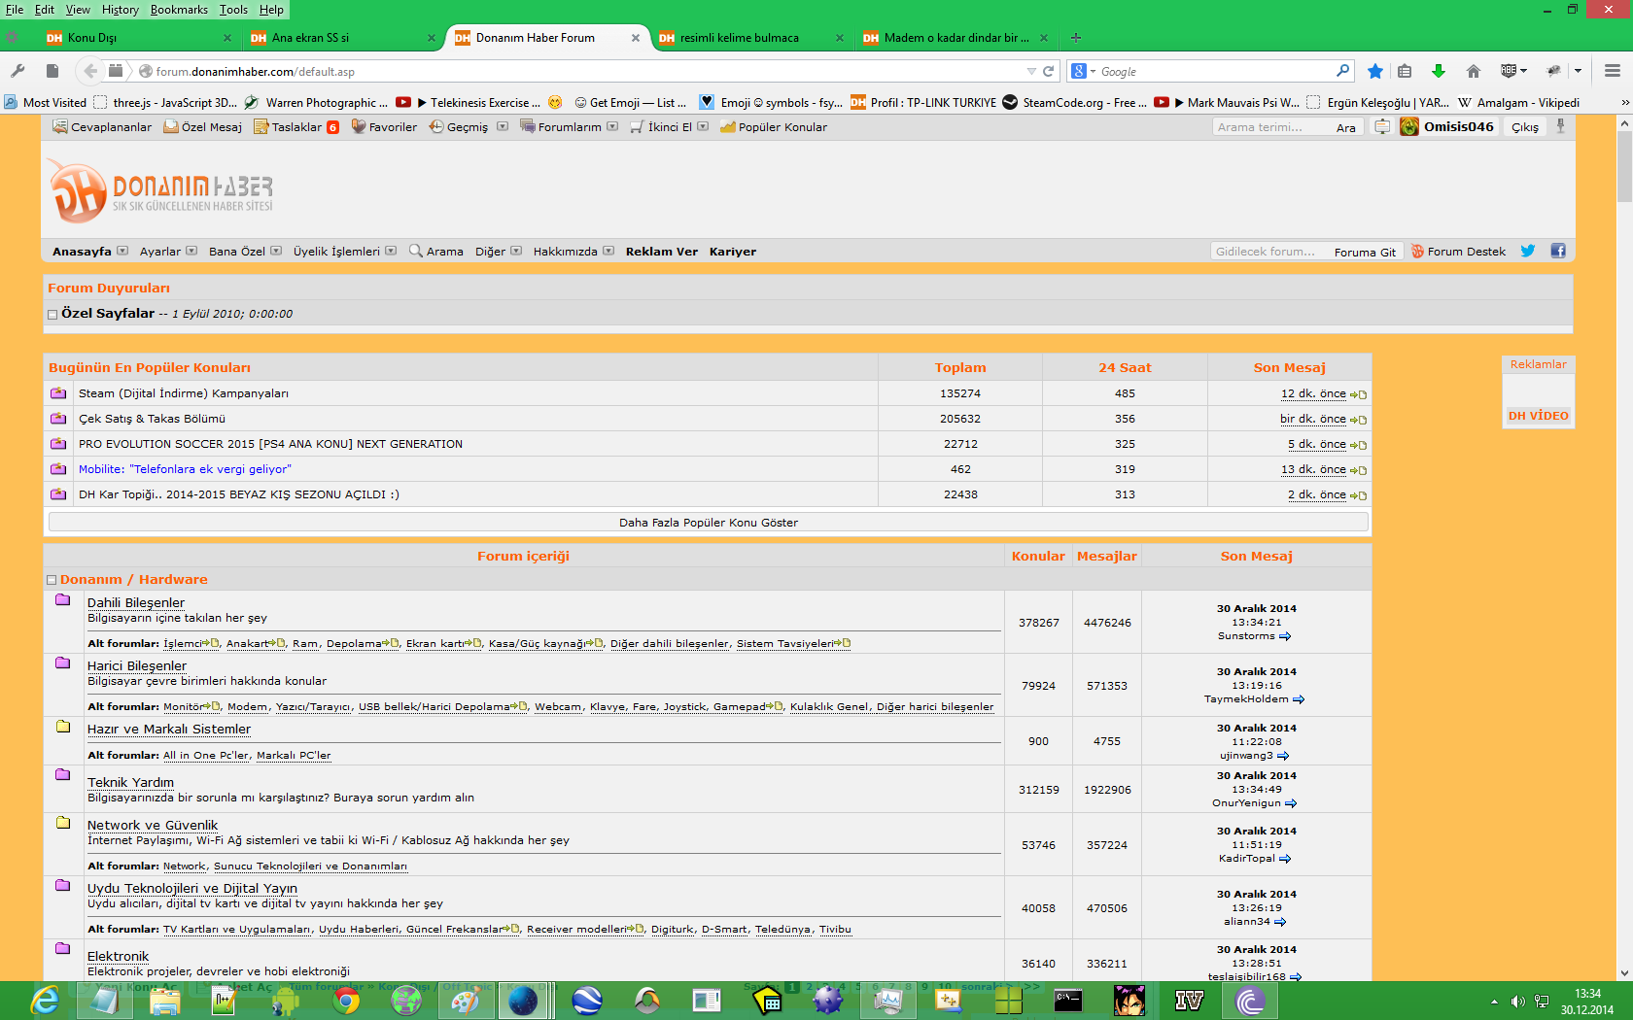Toggle the Donanım / Hardware collapse box
1633x1020 pixels.
52,580
